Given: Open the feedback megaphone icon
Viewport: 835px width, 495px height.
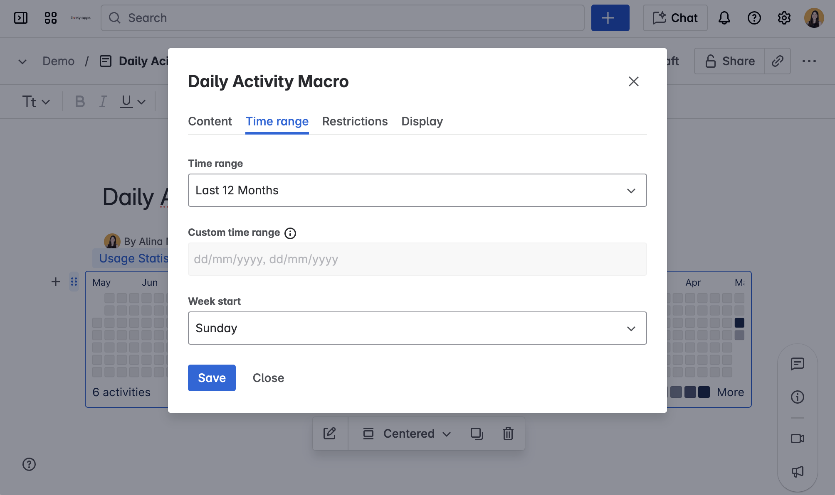Looking at the screenshot, I should click(x=798, y=472).
